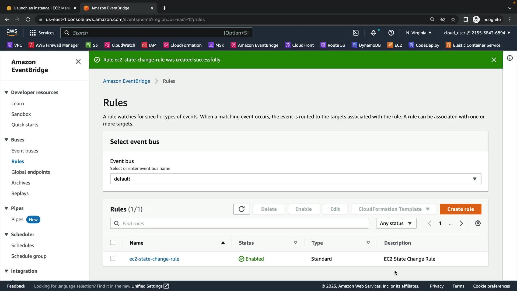
Task: Check the ec2-state-change-rule row checkbox
Action: (113, 259)
